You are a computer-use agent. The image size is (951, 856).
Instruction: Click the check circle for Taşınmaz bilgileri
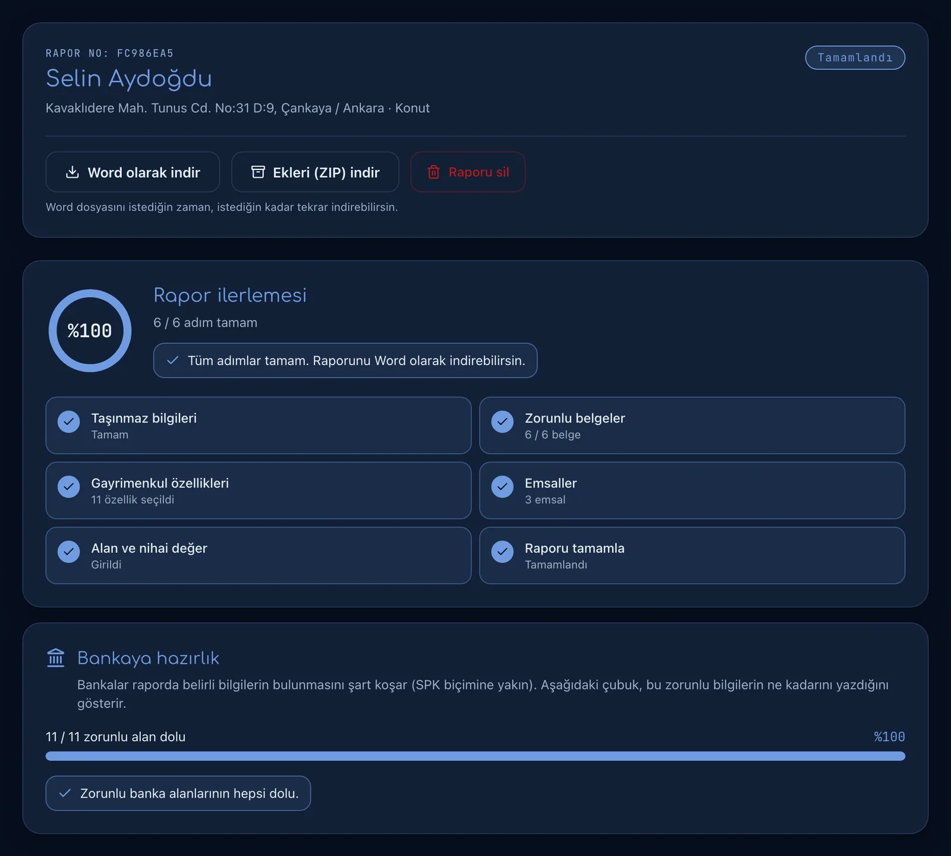pyautogui.click(x=69, y=421)
